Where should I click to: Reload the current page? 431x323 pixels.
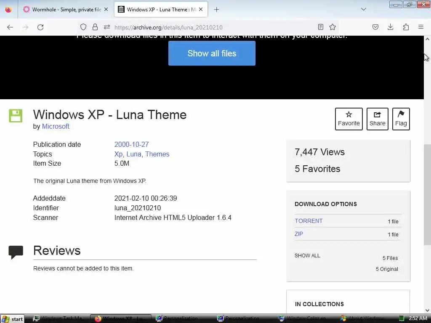[x=40, y=27]
